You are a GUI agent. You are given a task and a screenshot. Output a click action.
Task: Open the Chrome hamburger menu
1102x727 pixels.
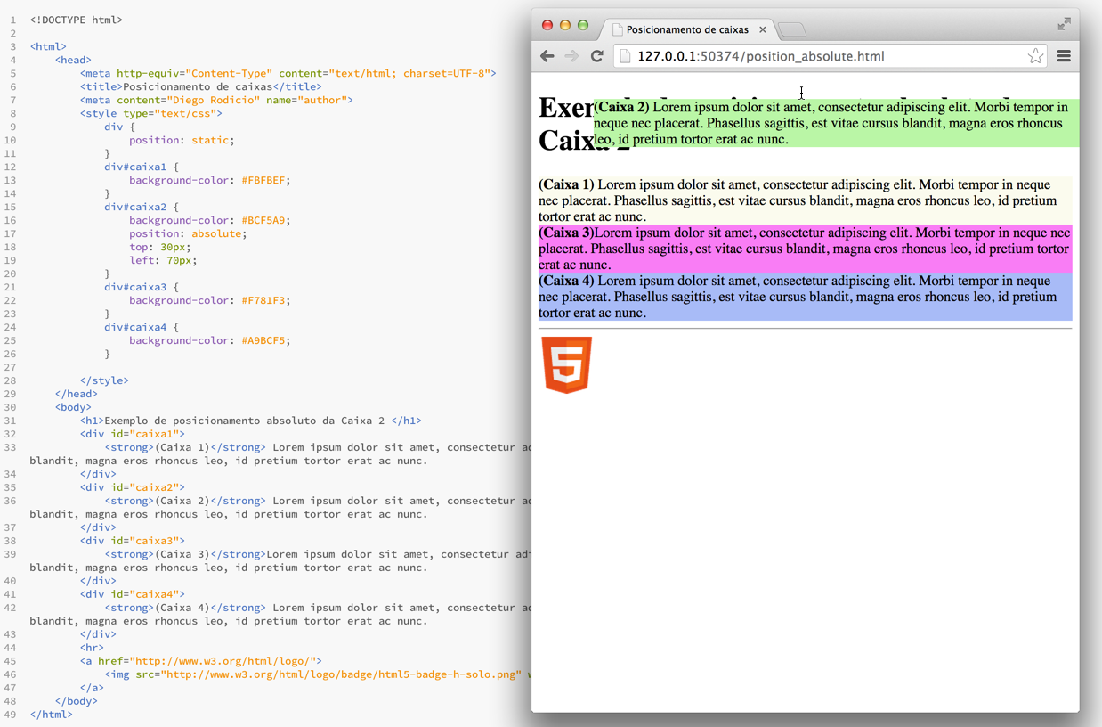pos(1064,56)
